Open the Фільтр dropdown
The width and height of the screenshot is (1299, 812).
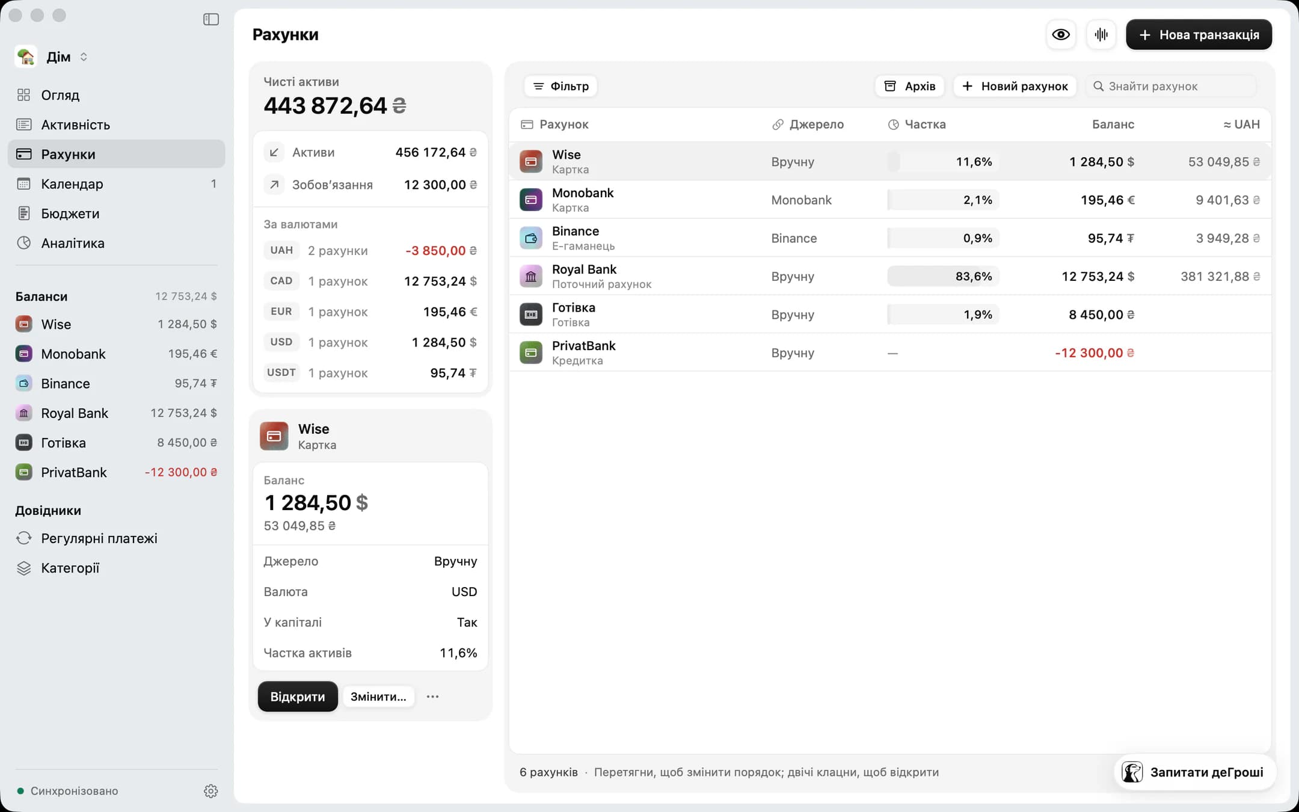click(560, 86)
